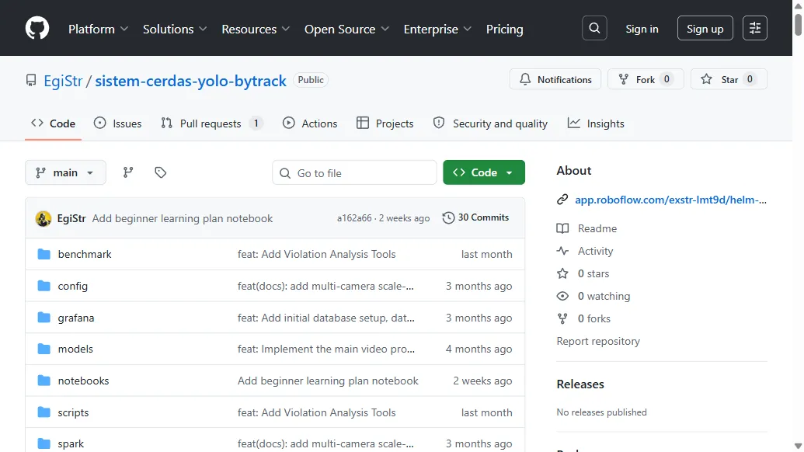804x452 pixels.
Task: Open the notebooks folder
Action: coord(84,381)
